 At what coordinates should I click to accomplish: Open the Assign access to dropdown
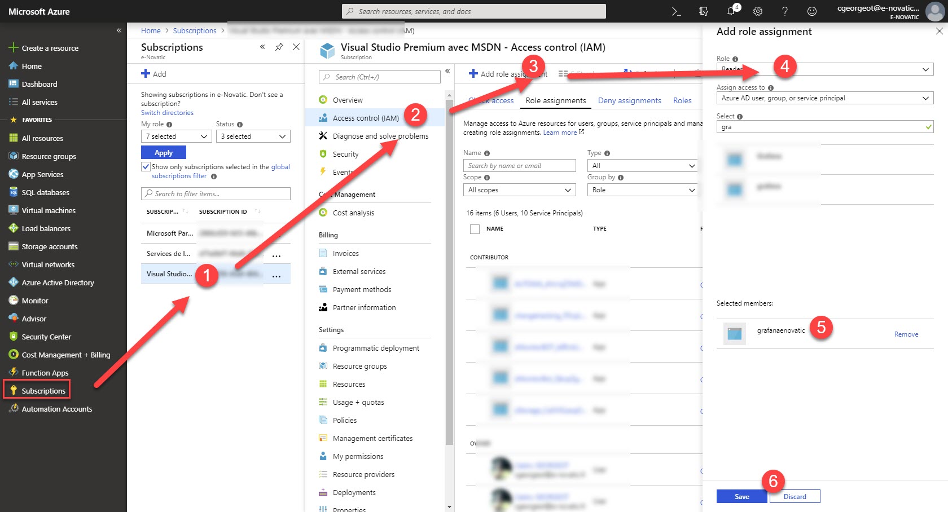coord(825,98)
